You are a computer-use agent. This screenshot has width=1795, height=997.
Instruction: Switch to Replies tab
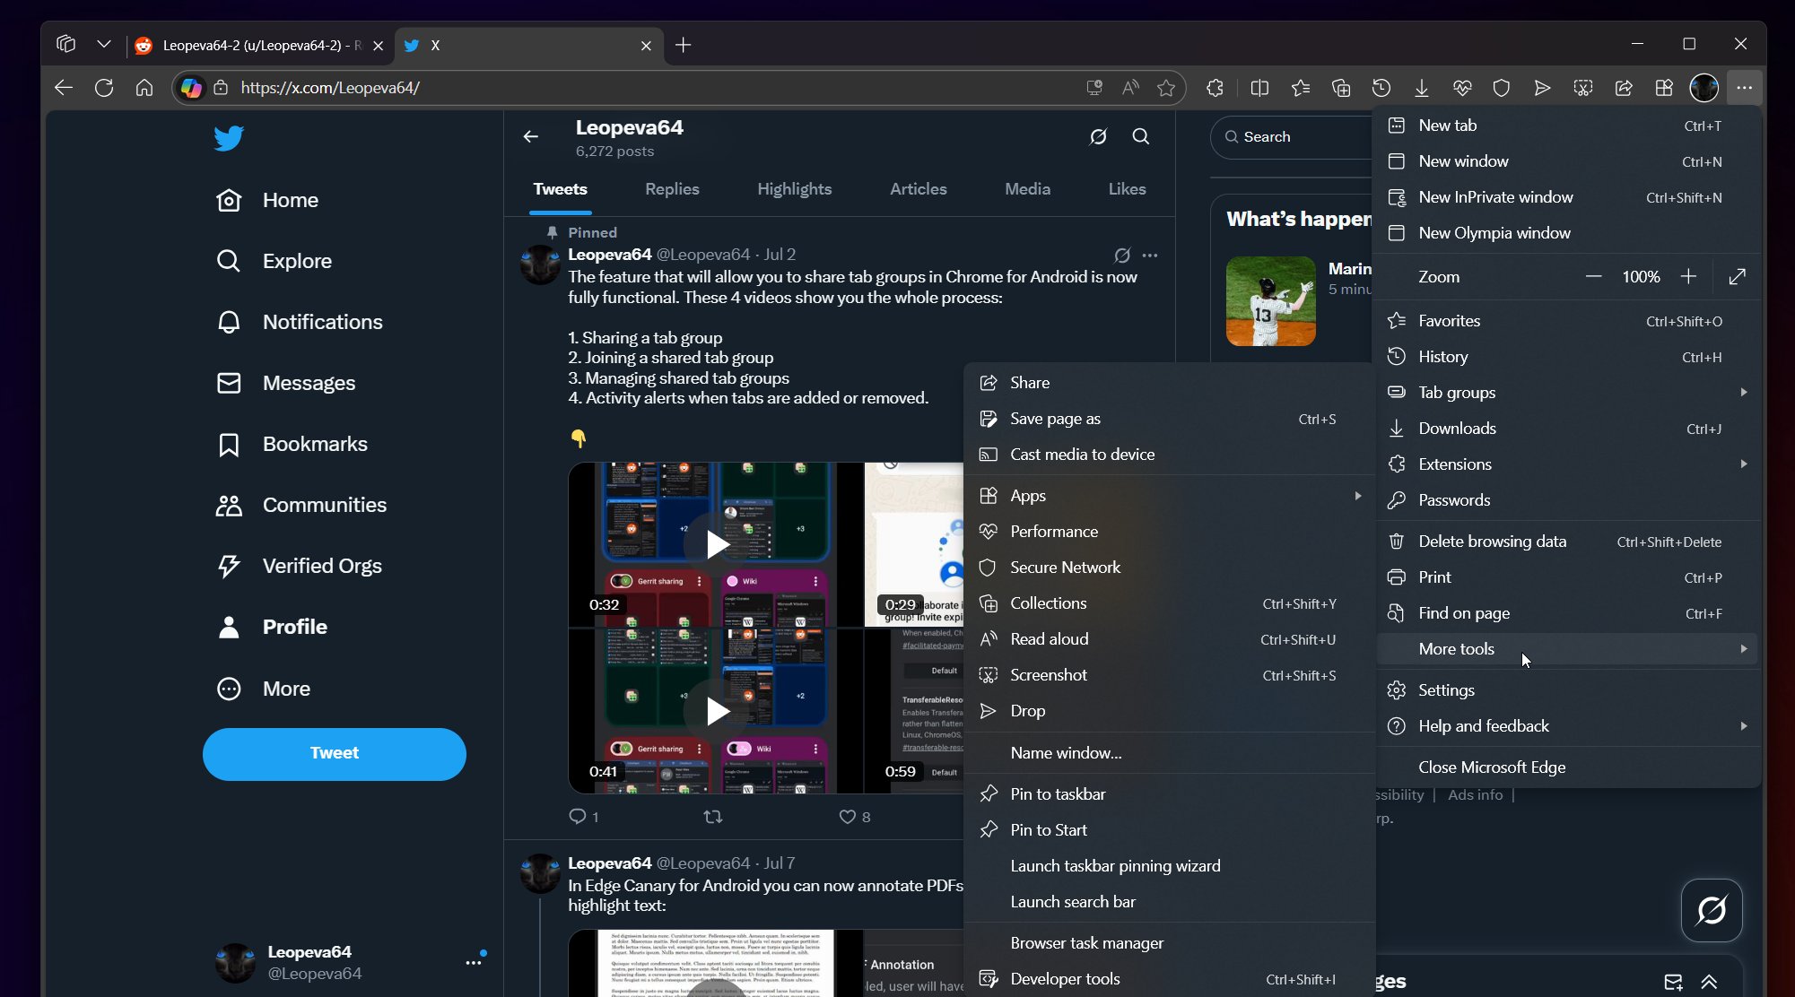click(x=672, y=189)
